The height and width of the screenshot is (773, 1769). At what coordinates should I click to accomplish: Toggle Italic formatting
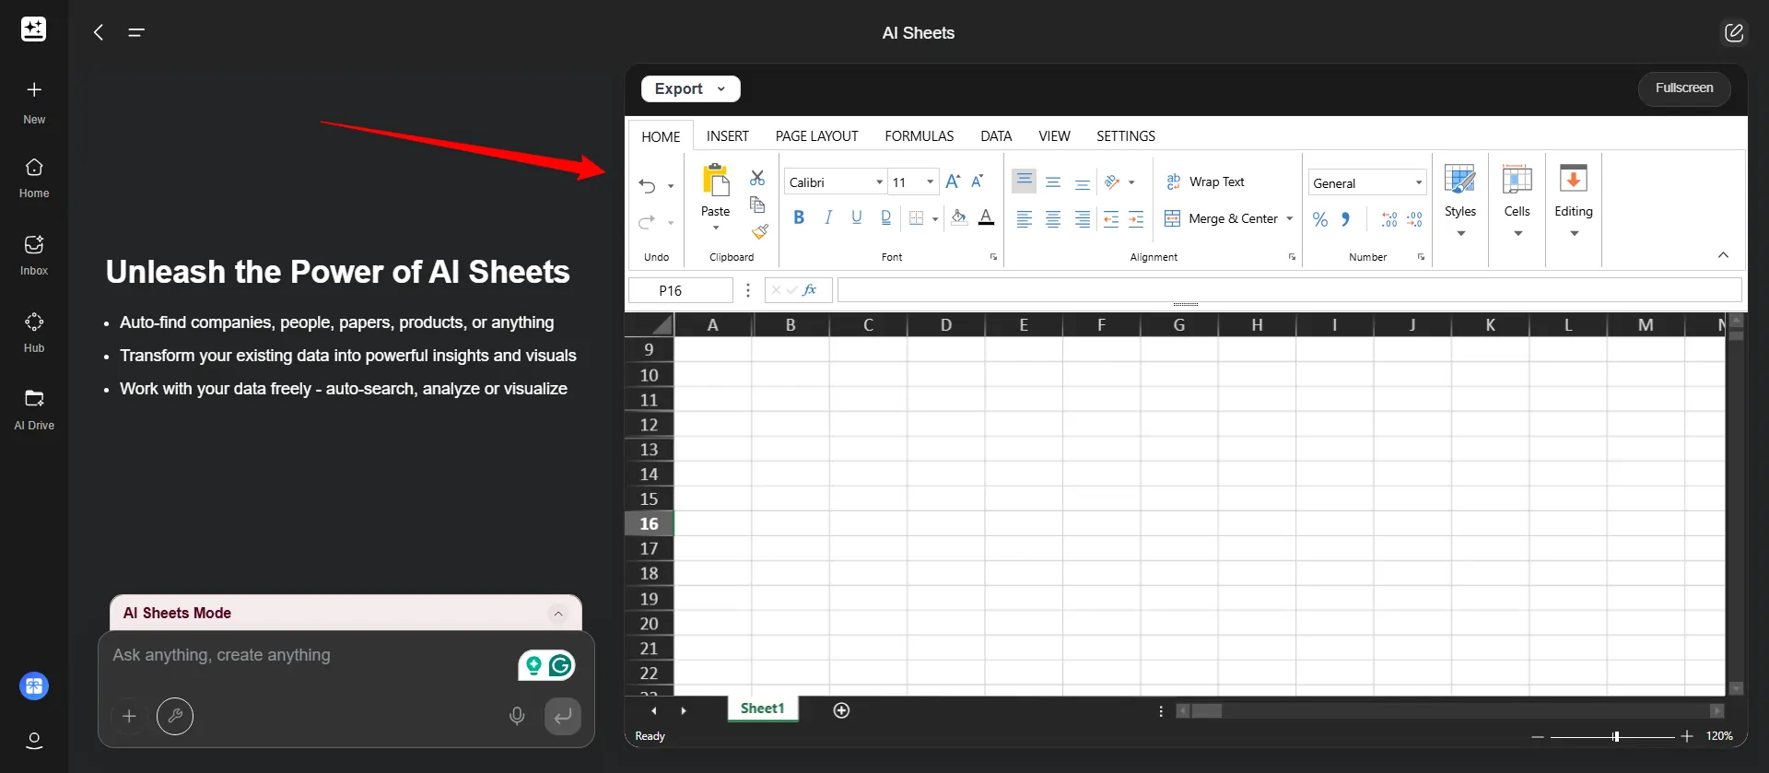828,217
